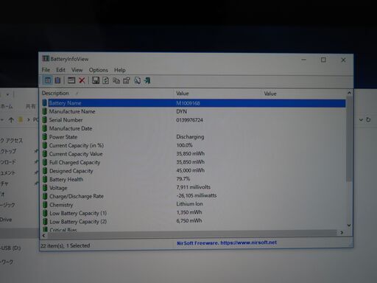
Task: Click the up arrow in Explorer window
Action: pyautogui.click(x=11, y=120)
